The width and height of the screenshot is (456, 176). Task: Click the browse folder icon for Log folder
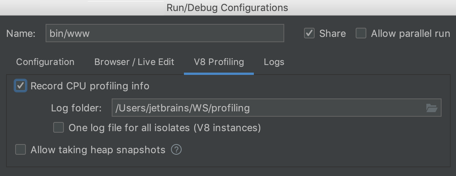(x=431, y=108)
